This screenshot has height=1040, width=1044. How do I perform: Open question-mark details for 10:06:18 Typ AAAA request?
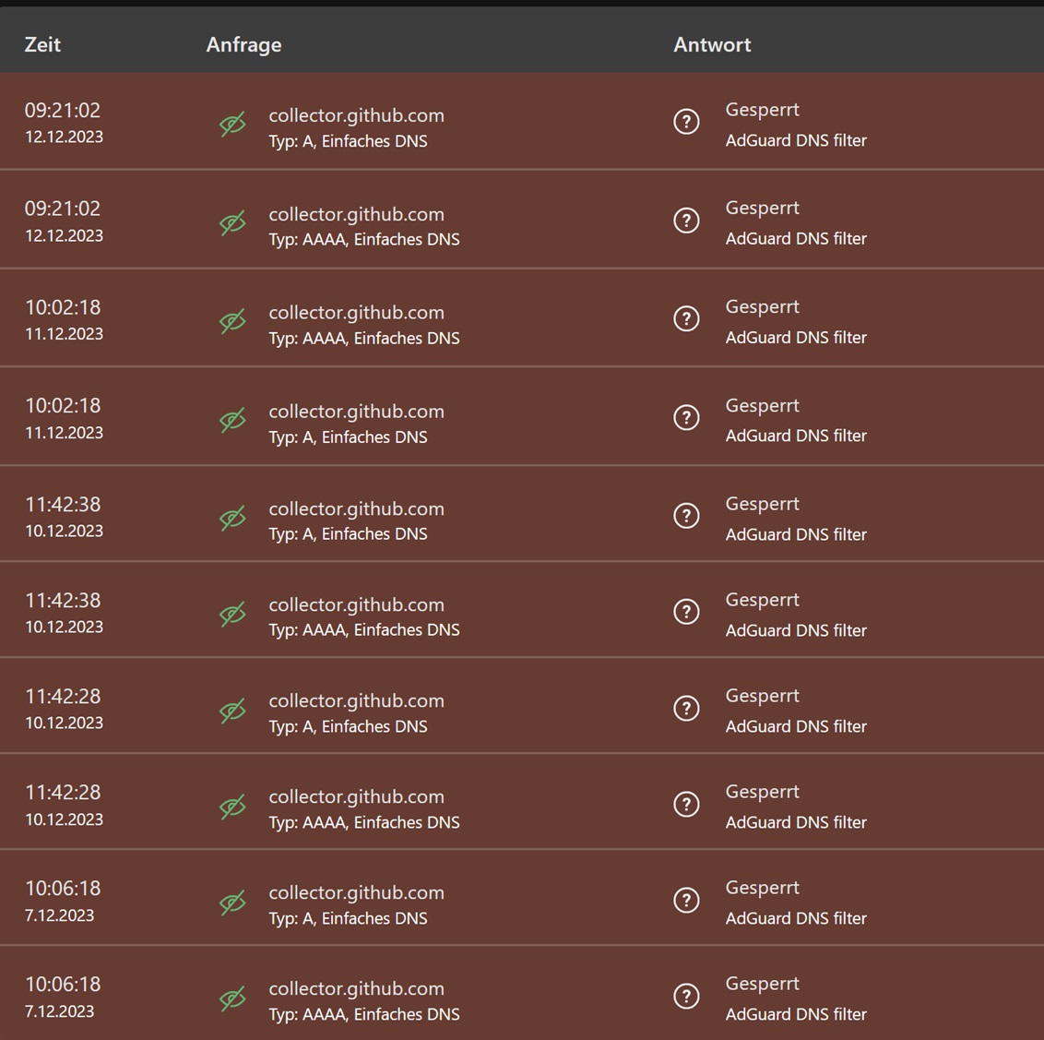(686, 996)
